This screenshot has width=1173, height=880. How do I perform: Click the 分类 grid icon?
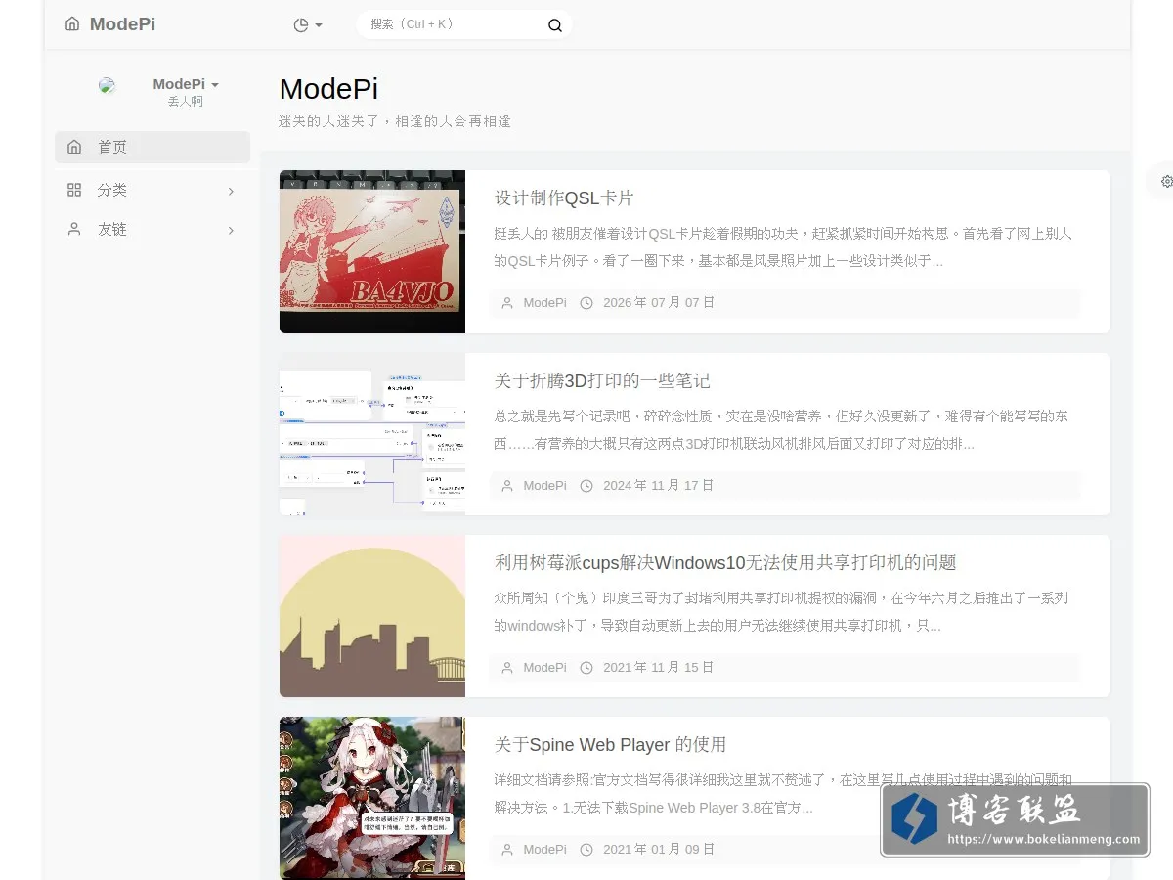click(74, 190)
